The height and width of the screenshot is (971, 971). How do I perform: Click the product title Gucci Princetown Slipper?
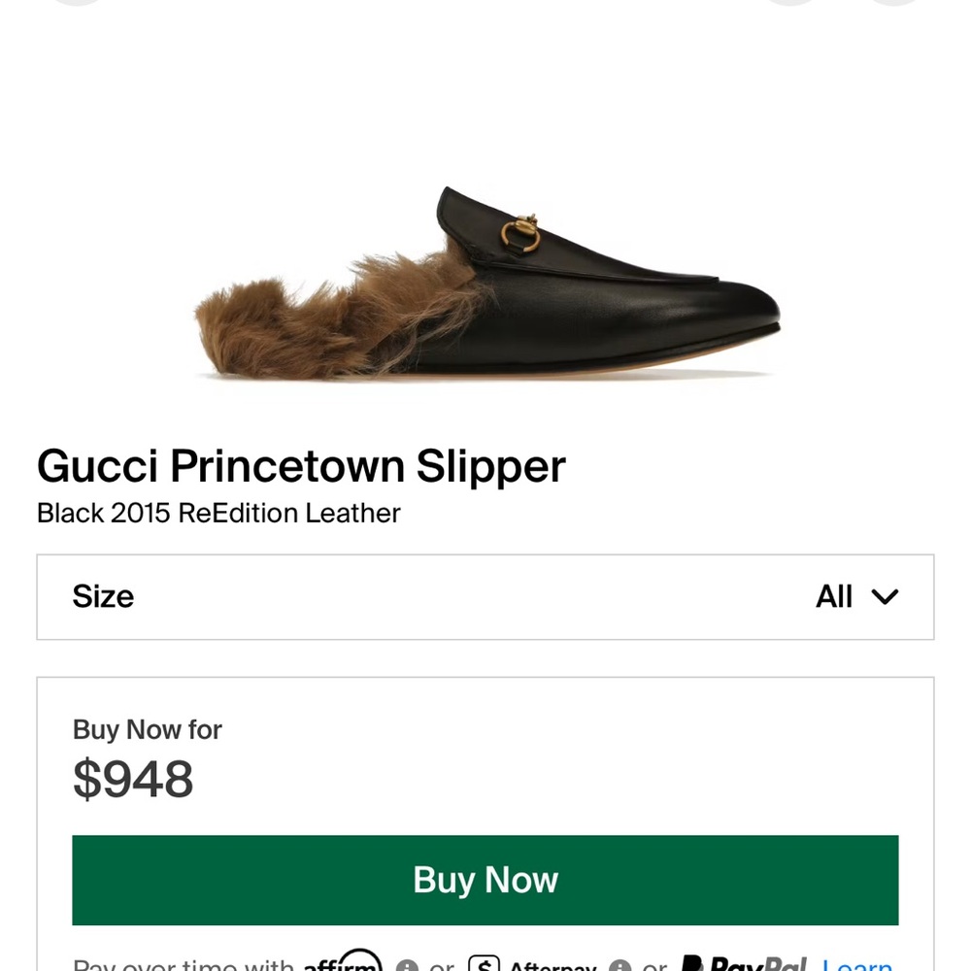point(301,467)
